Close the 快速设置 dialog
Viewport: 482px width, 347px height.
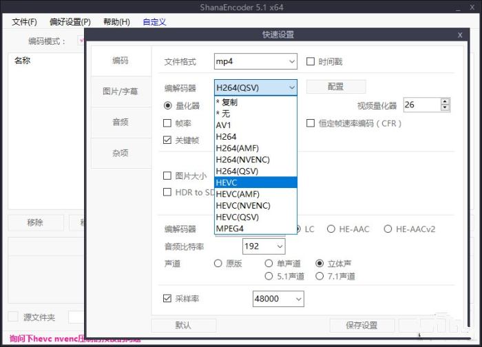click(460, 35)
